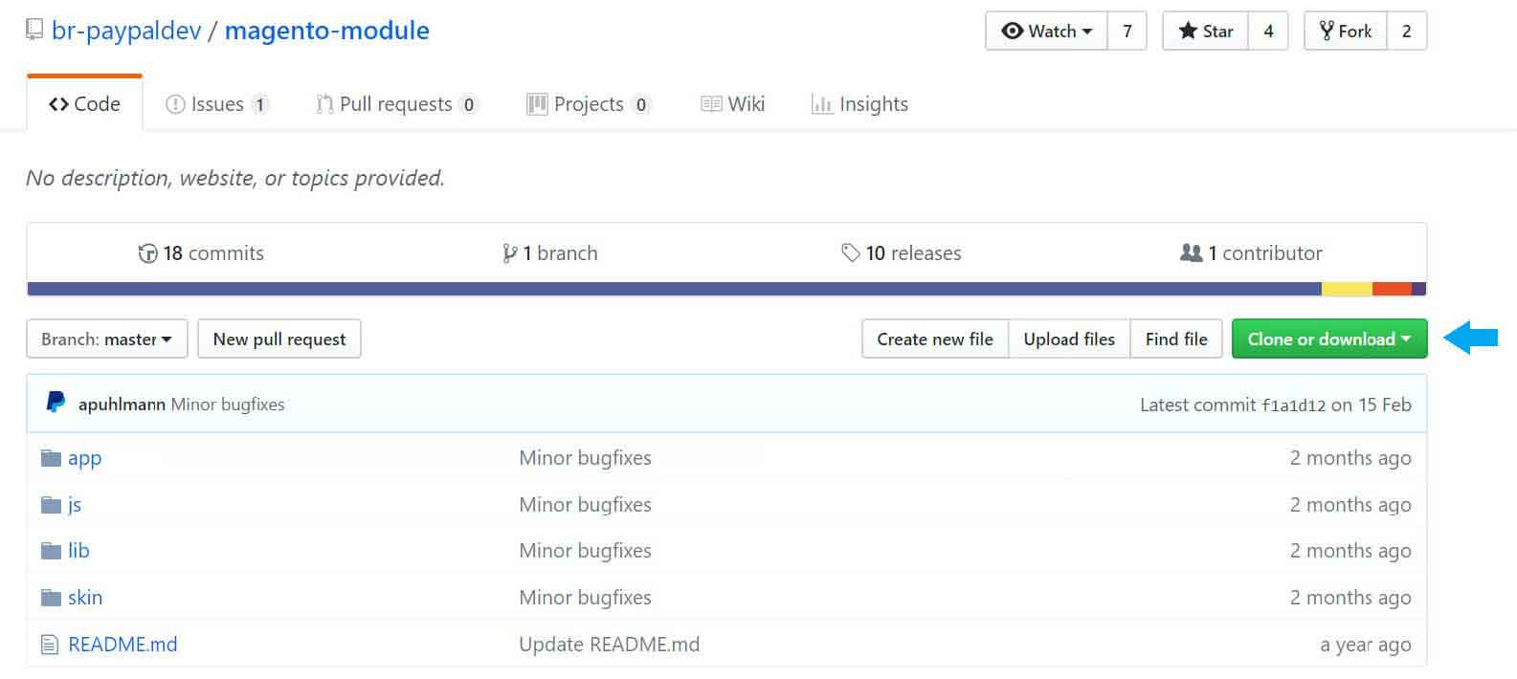Click the folder icon beside the app directory

(50, 457)
